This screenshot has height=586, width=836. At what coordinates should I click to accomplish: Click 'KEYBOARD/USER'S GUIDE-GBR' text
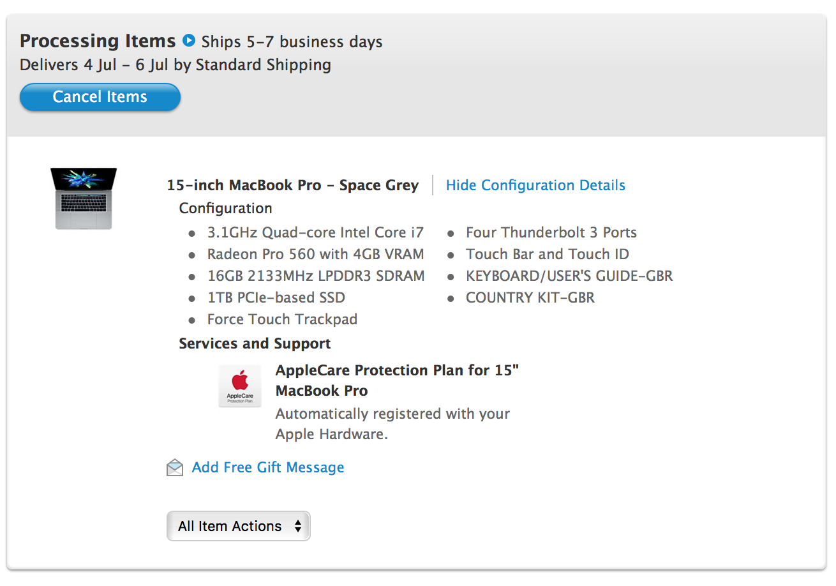tap(569, 276)
